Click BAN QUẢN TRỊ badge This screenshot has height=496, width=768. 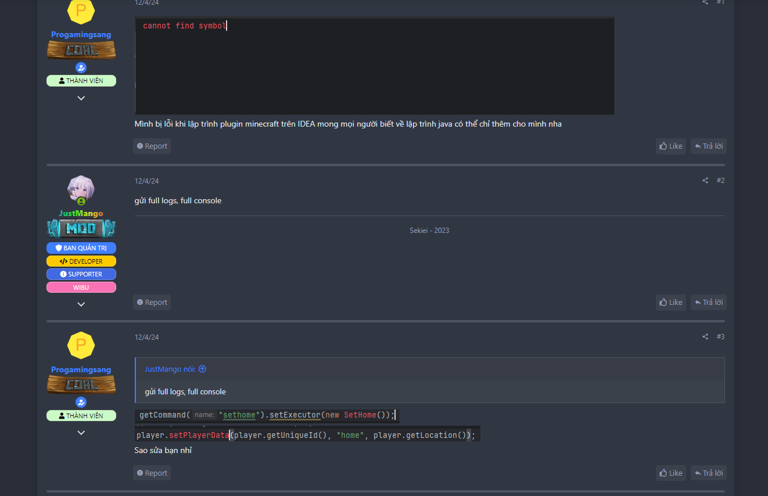(81, 248)
